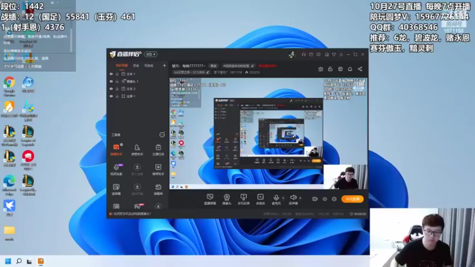Open Google Chrome desktop shortcut
Image resolution: width=475 pixels, height=267 pixels.
coord(9,86)
